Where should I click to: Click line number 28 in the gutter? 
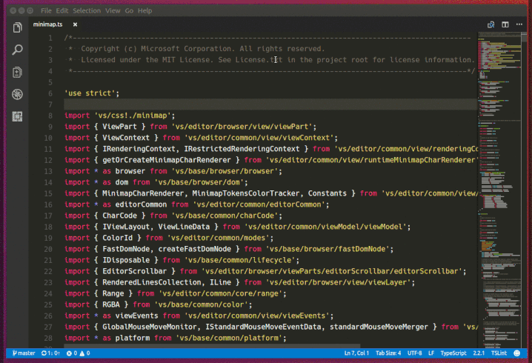point(48,339)
